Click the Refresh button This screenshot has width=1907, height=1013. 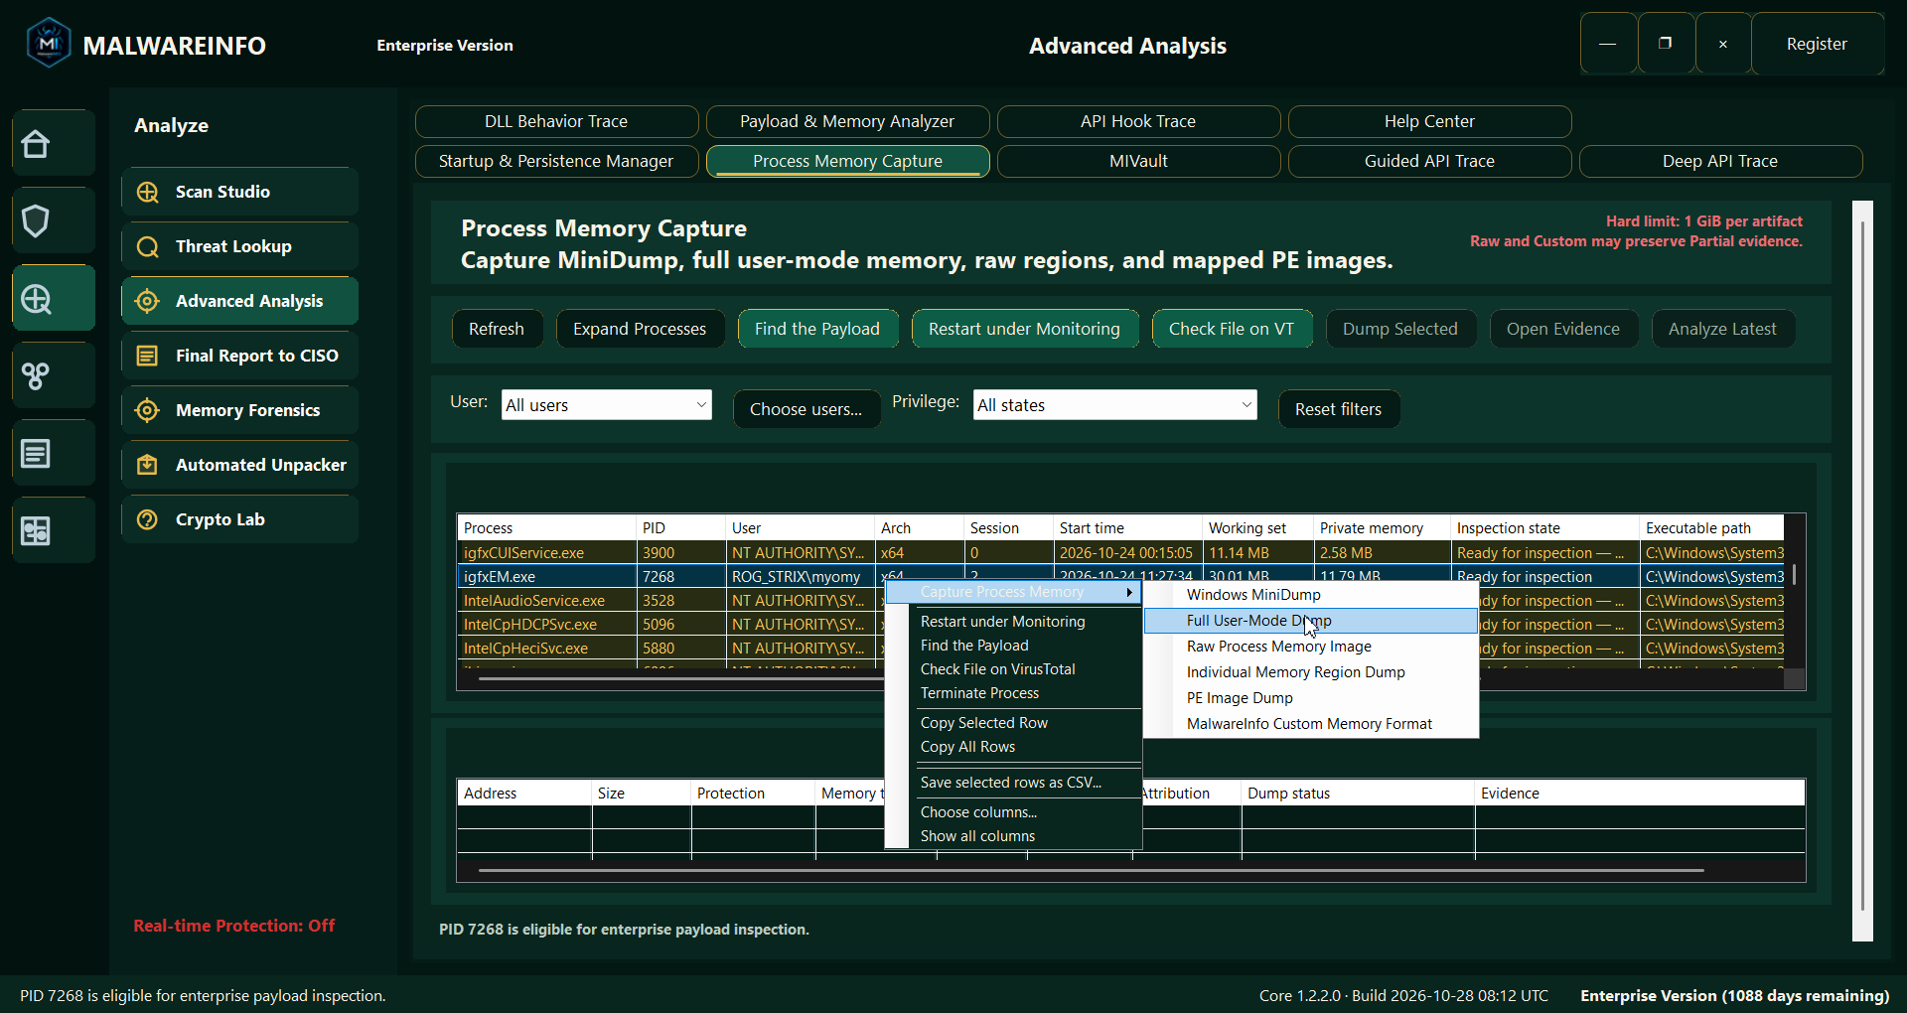coord(497,329)
